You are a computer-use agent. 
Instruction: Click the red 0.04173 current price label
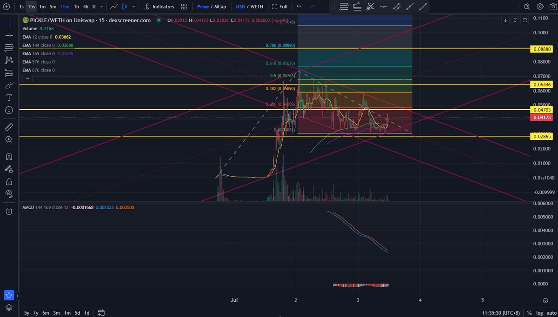[541, 118]
